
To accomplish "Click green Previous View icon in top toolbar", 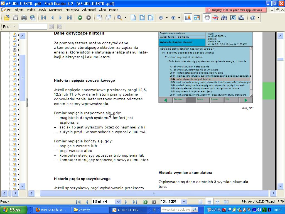I will tap(80, 18).
